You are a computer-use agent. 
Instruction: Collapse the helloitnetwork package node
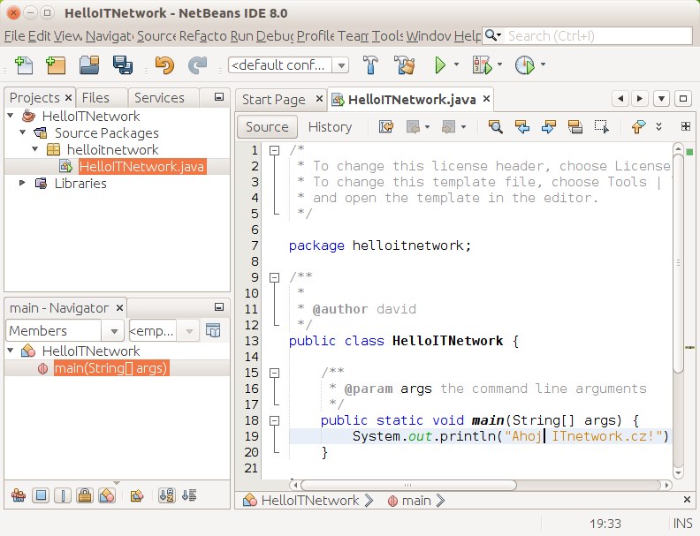(x=35, y=149)
